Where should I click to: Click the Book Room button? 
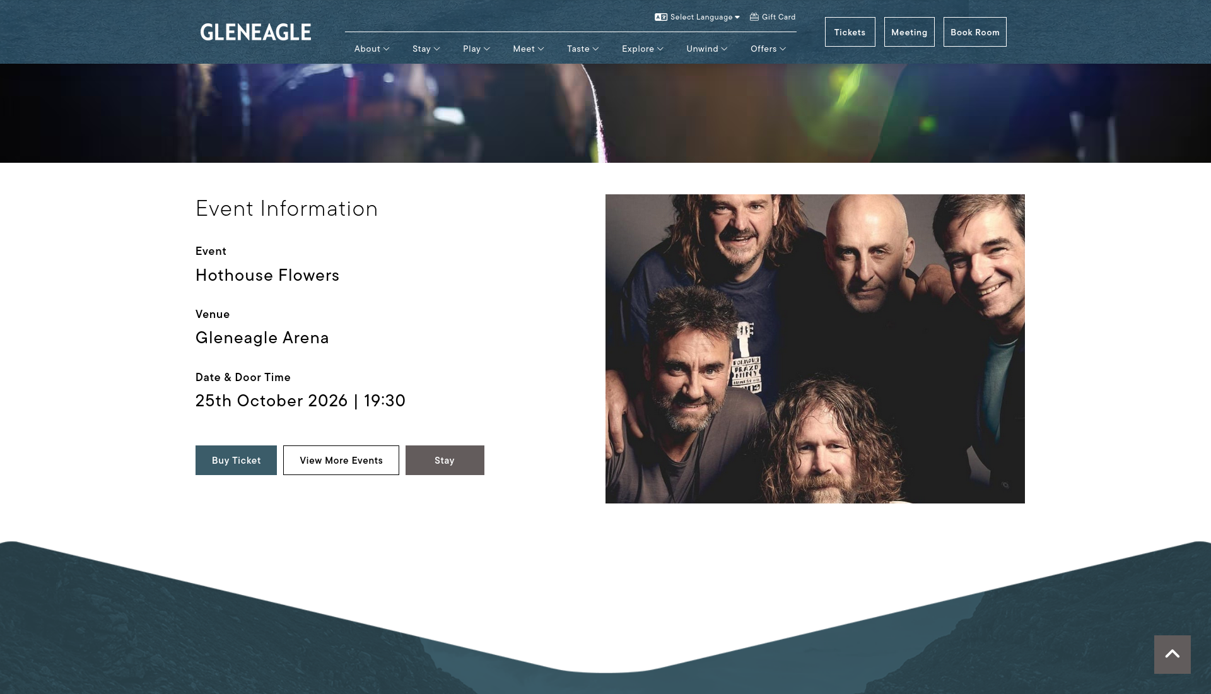974,32
